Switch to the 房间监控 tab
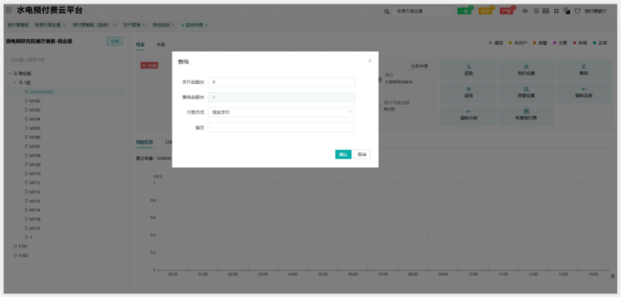Viewport: 621px width, 297px height. [x=161, y=25]
